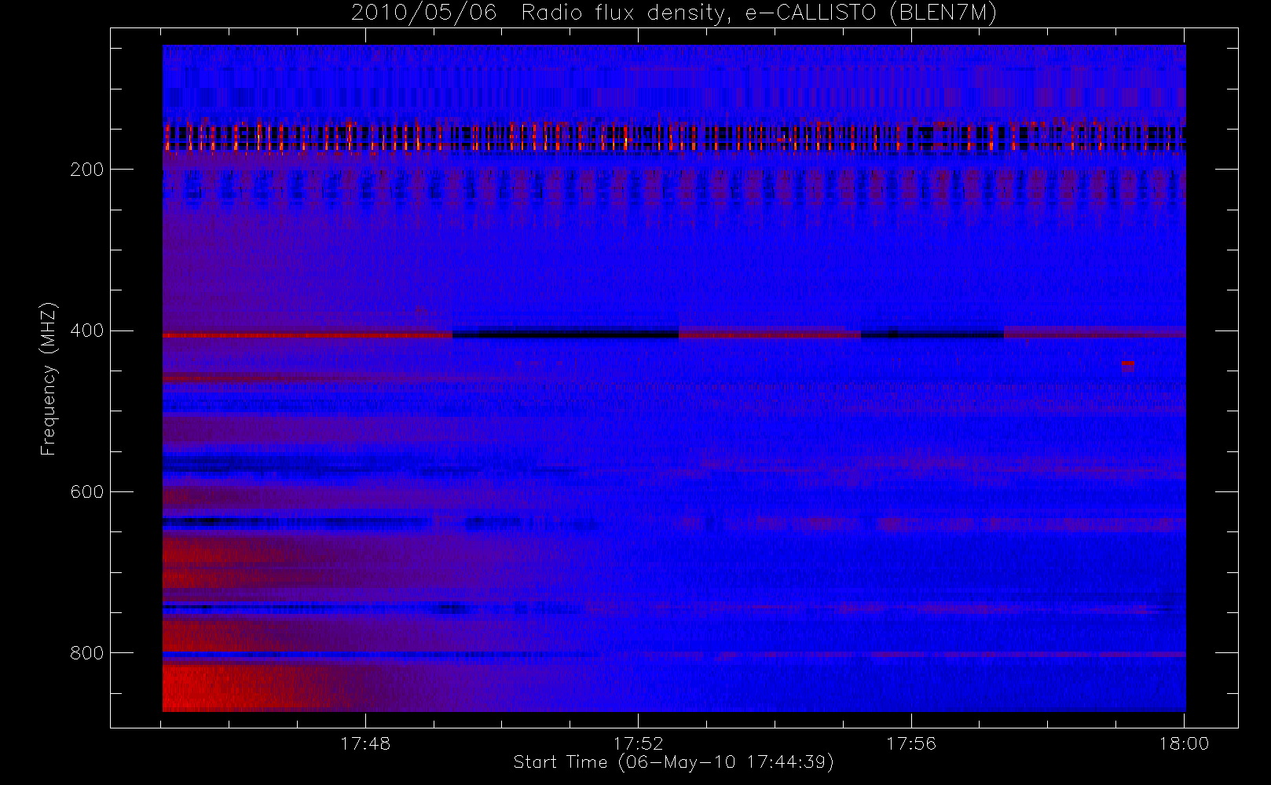Image resolution: width=1271 pixels, height=785 pixels.
Task: Click the 400 frequency tick label
Action: tap(86, 330)
